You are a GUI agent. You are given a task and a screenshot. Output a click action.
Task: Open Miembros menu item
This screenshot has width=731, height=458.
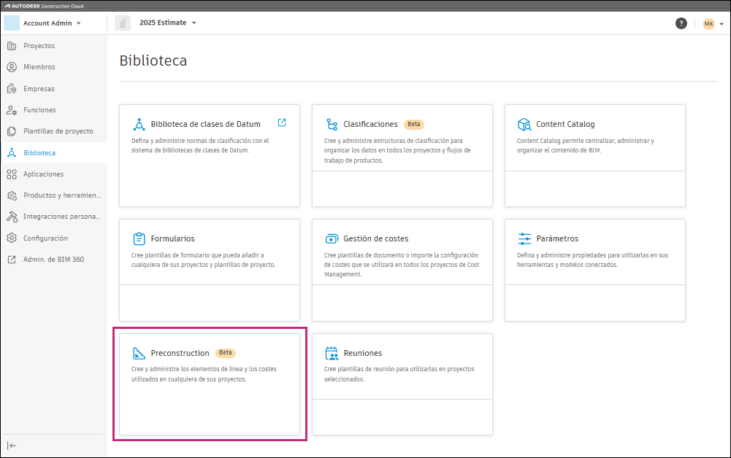click(39, 67)
